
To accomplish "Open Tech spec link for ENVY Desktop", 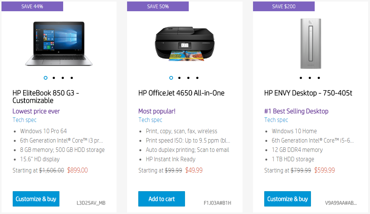I will tap(276, 120).
